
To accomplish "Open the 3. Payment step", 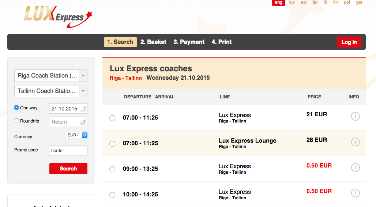I will point(189,42).
